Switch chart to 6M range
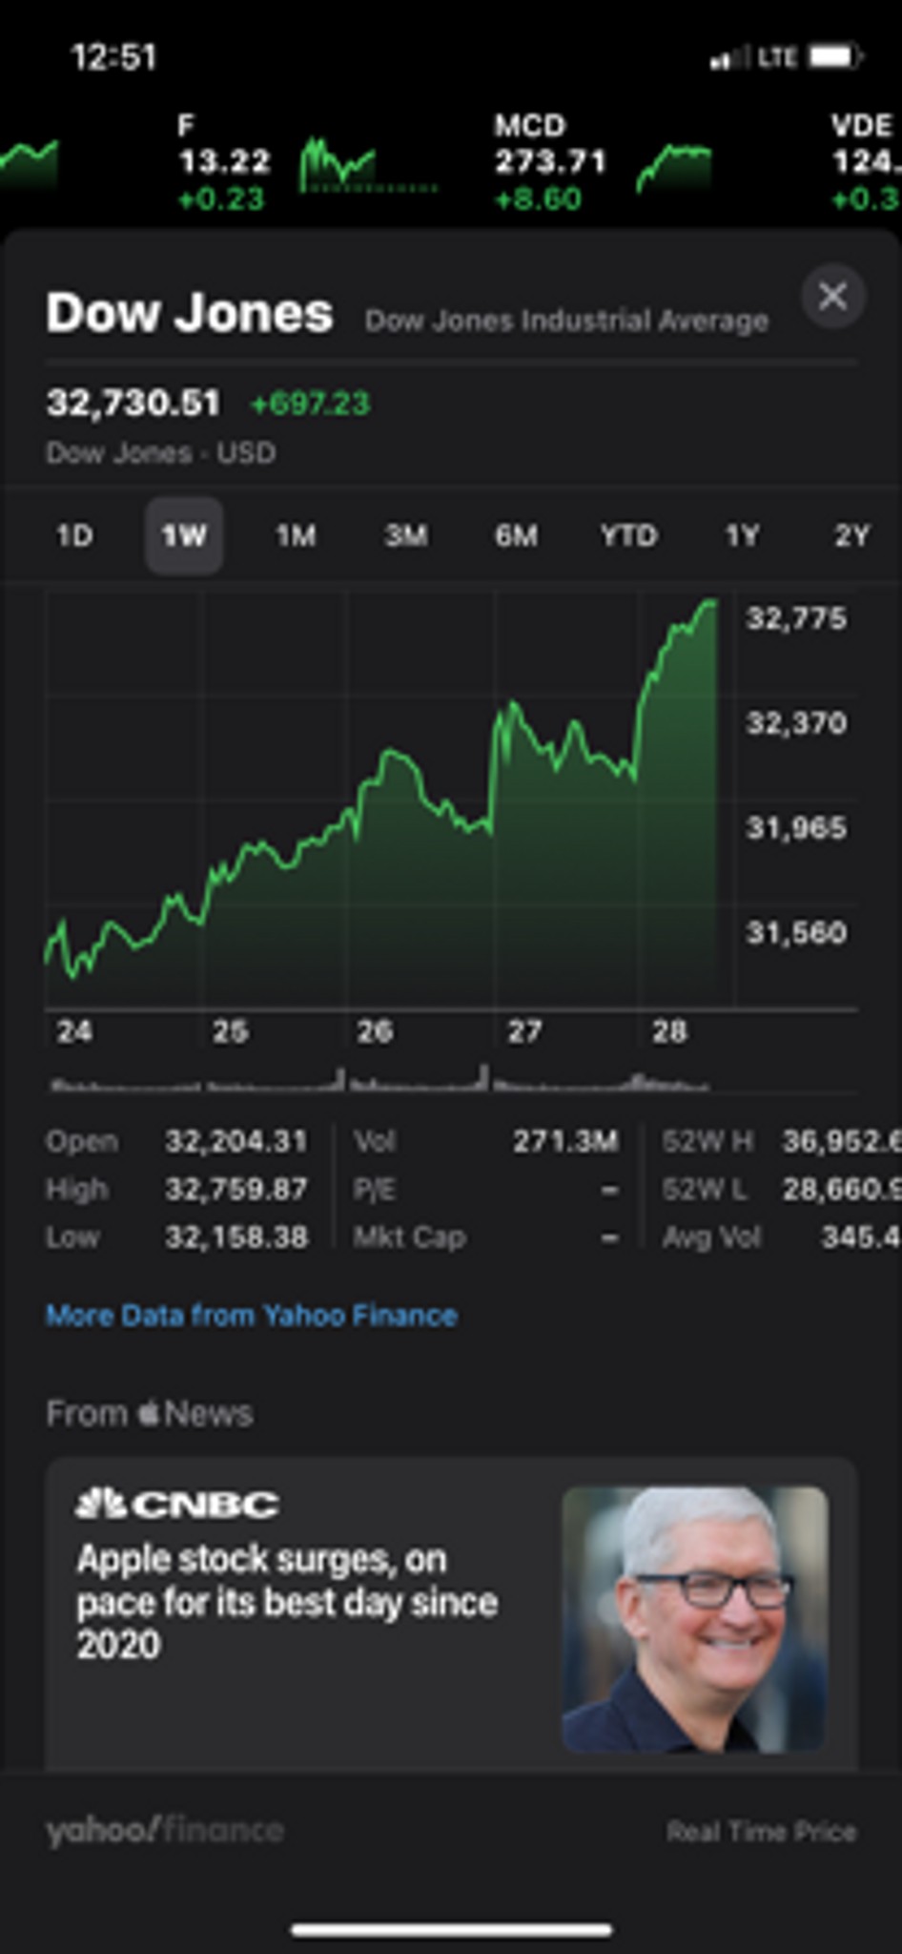 coord(516,535)
